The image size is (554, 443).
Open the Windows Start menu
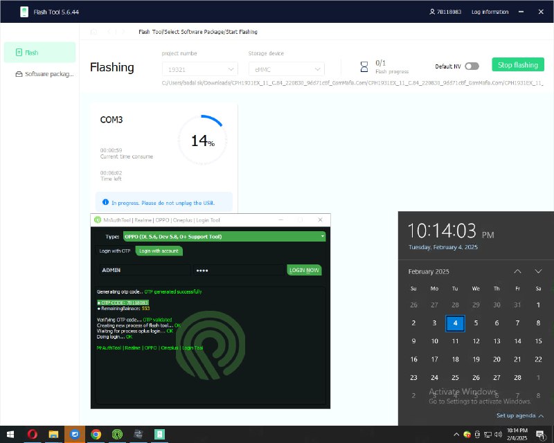10,434
